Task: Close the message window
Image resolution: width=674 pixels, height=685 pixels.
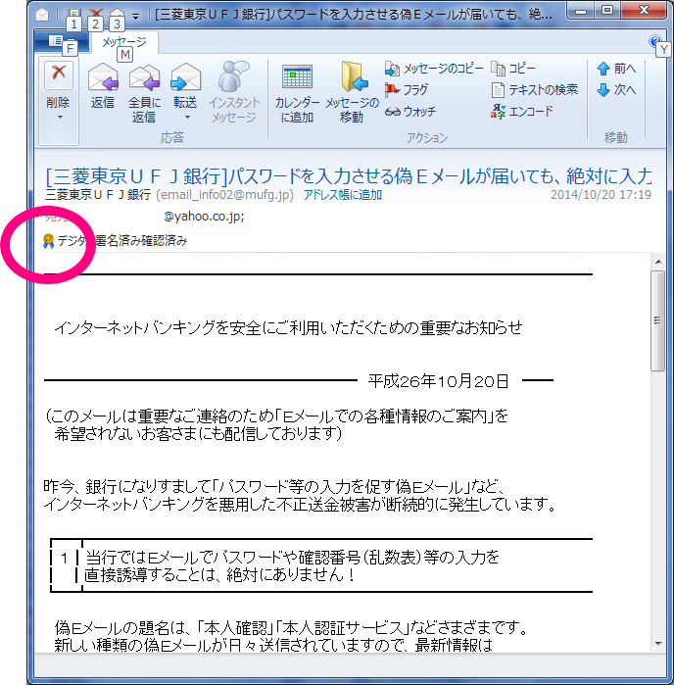Action: point(644,11)
